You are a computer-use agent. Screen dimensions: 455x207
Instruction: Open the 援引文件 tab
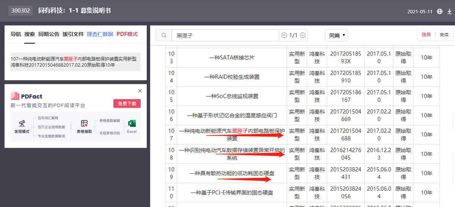click(73, 34)
